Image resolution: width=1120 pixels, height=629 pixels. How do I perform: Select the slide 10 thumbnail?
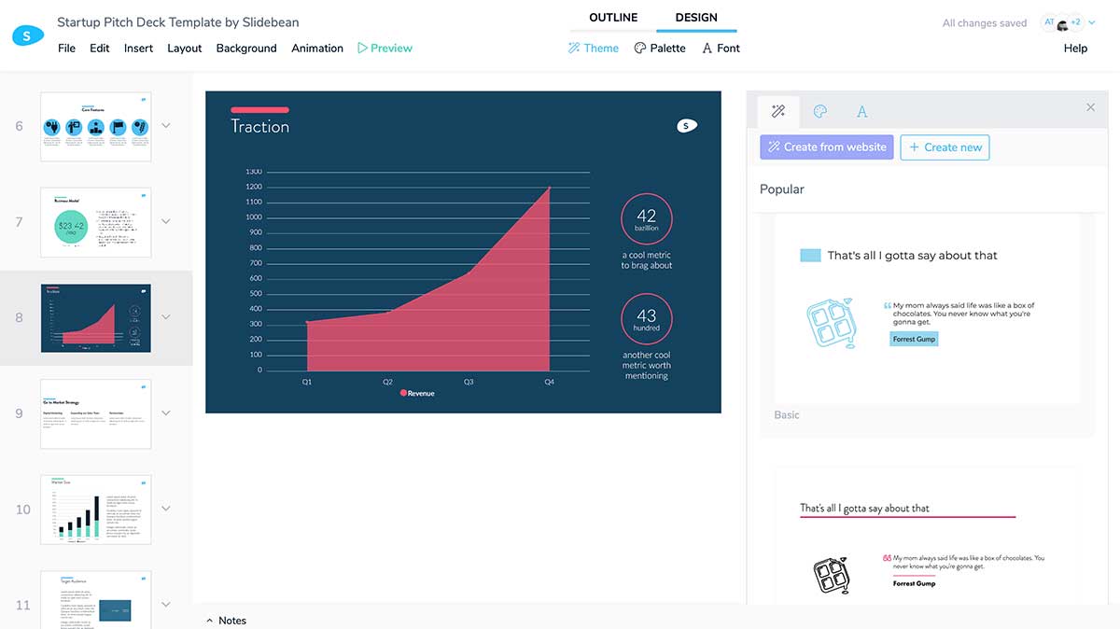pyautogui.click(x=95, y=509)
